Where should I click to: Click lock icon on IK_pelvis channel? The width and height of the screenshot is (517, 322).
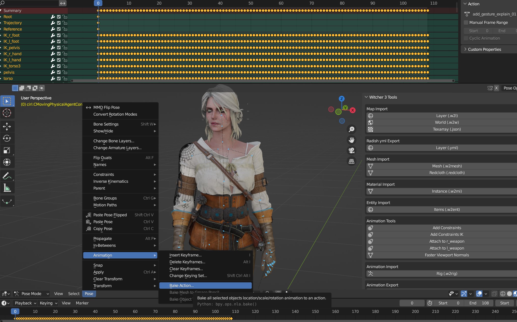(65, 48)
